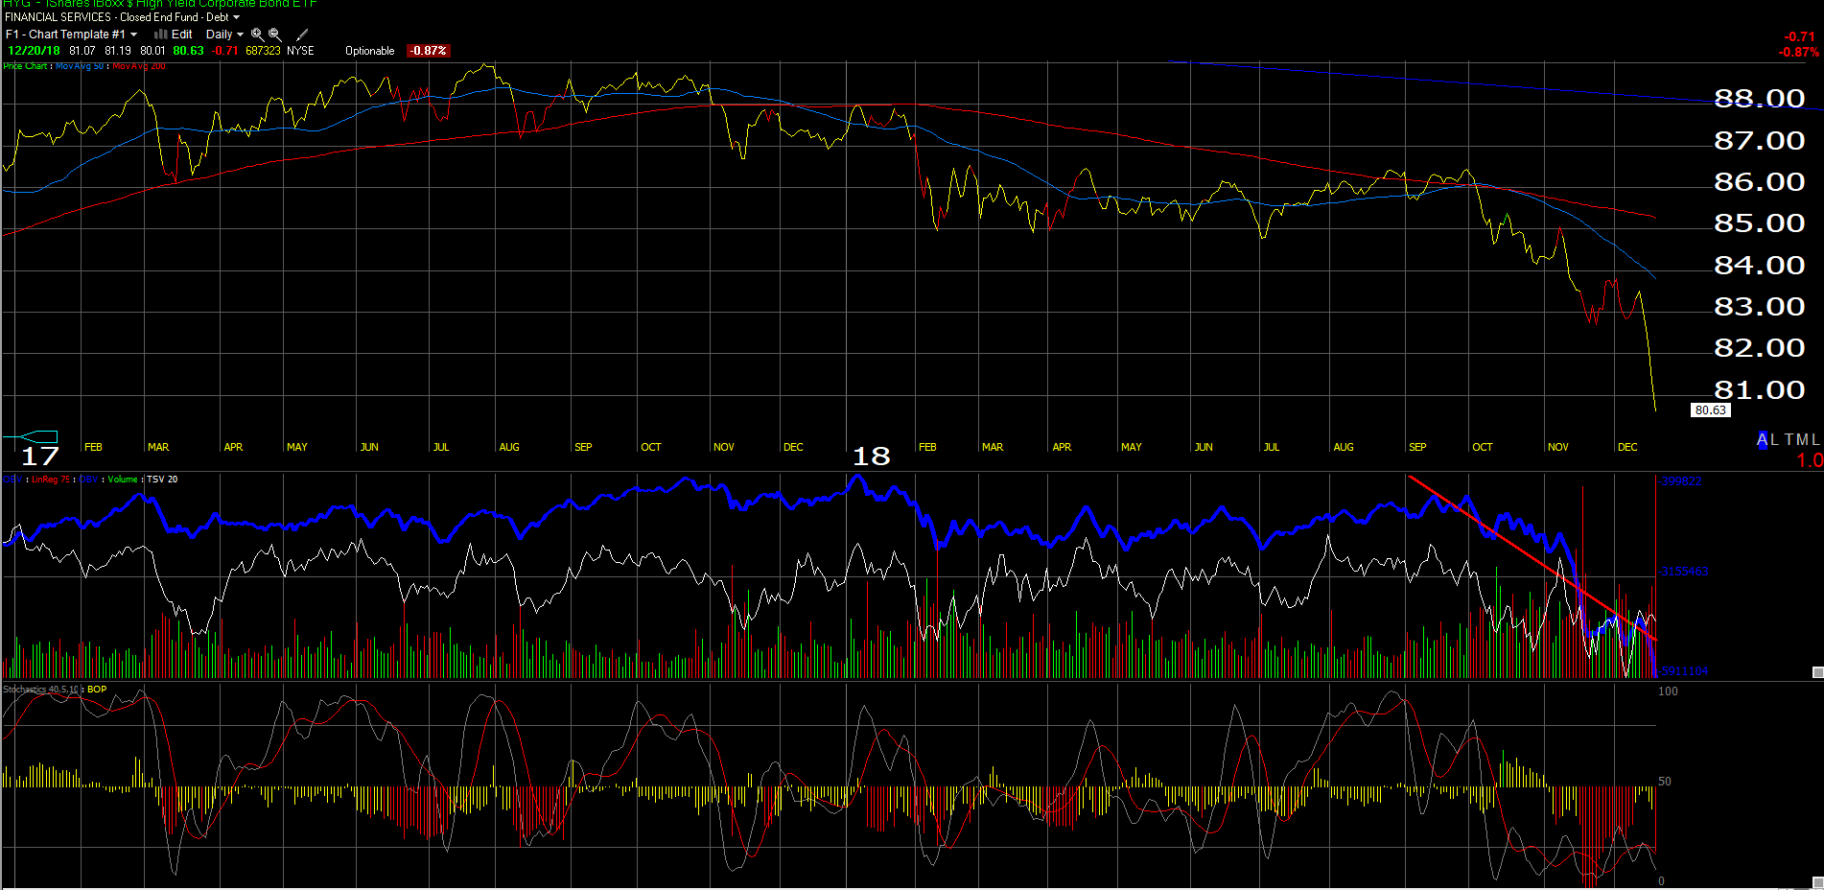1824x890 pixels.
Task: Click the red 1.0 value under scale letters
Action: pos(1810,460)
